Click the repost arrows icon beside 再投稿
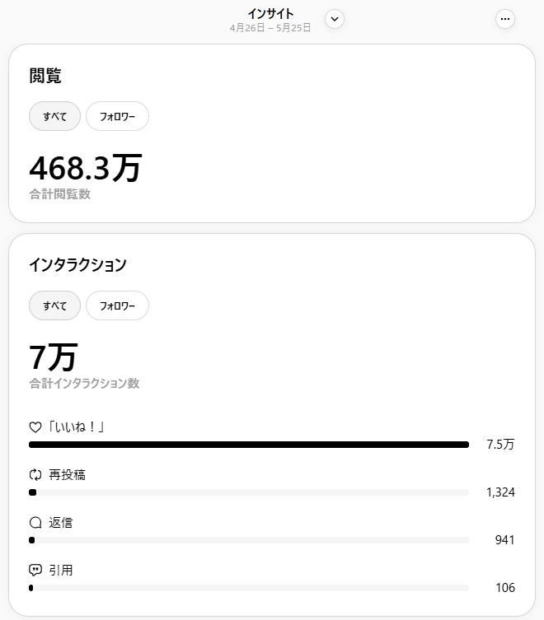This screenshot has width=544, height=620. point(35,475)
